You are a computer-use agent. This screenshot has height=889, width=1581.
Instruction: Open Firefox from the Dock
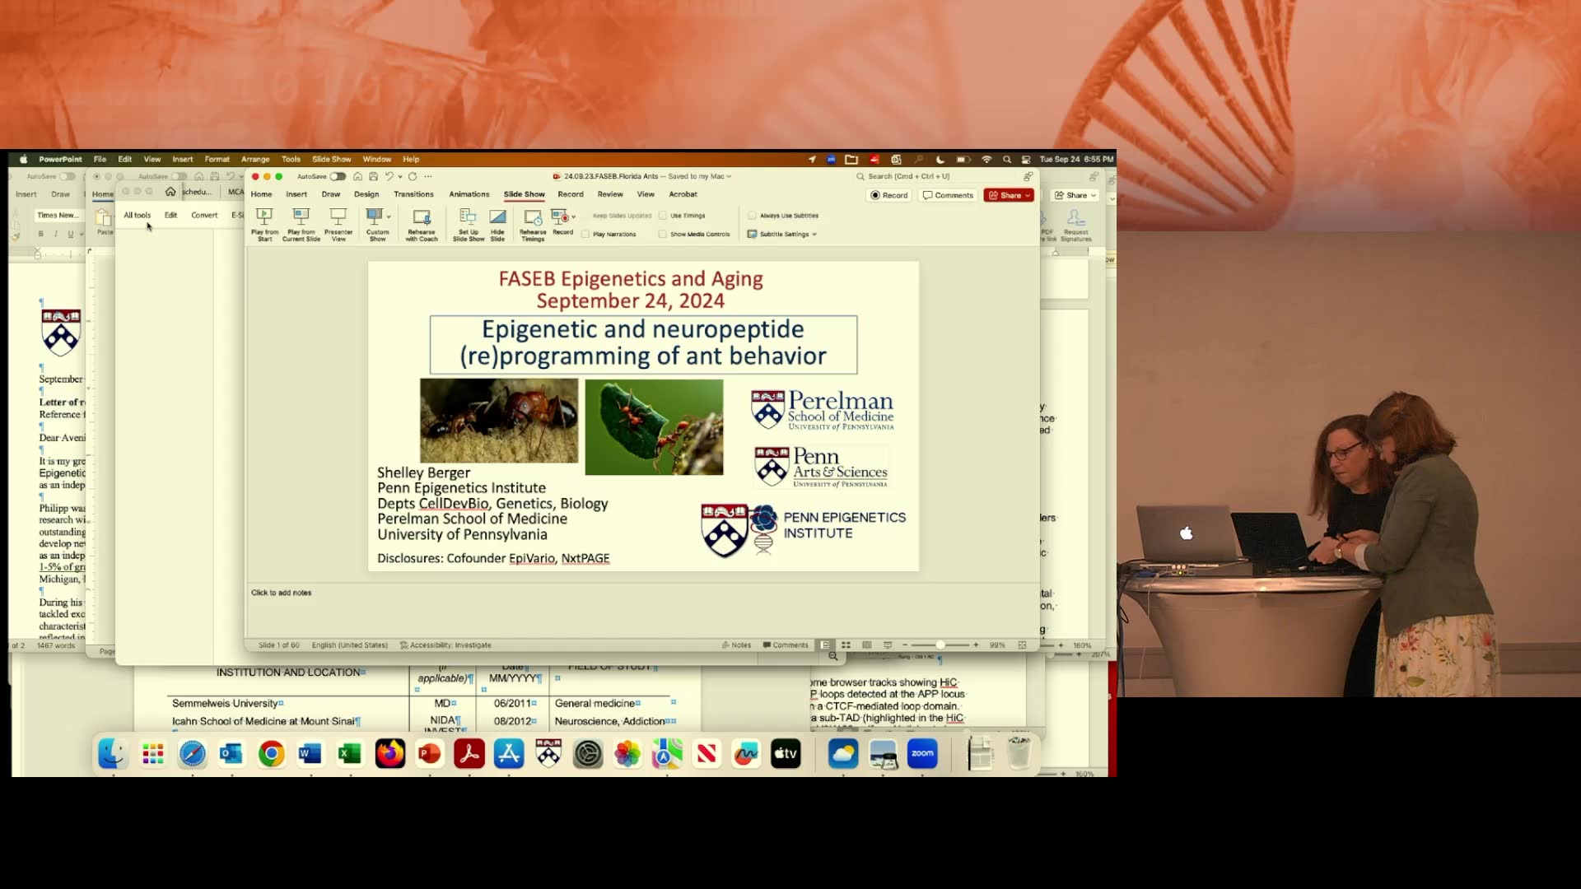pos(389,754)
